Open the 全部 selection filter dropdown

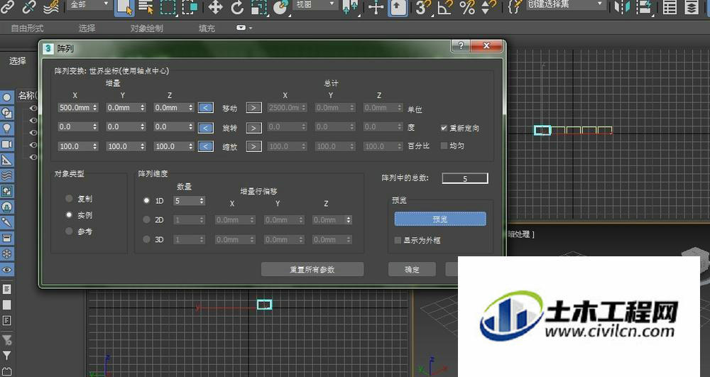(x=90, y=4)
